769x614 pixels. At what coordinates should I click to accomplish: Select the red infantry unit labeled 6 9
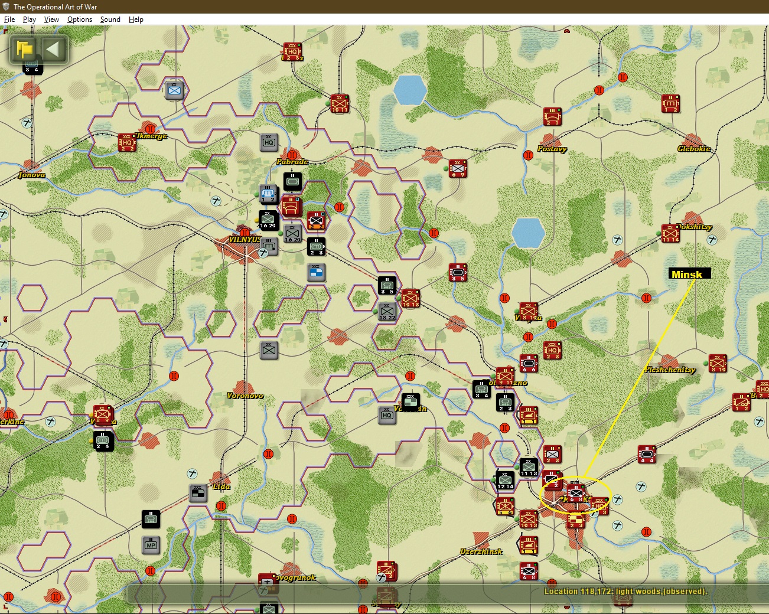click(x=458, y=168)
